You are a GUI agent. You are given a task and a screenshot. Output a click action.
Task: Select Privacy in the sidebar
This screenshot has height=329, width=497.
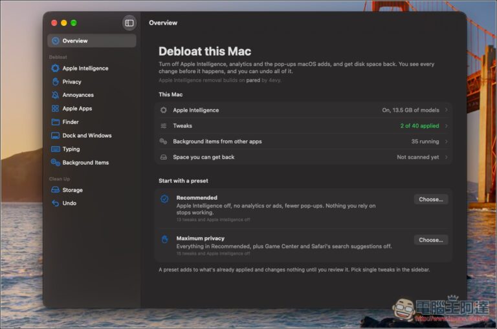click(x=72, y=81)
